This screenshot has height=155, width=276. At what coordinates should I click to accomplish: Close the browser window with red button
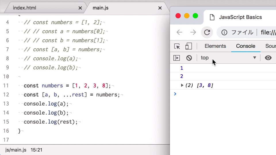[178, 16]
